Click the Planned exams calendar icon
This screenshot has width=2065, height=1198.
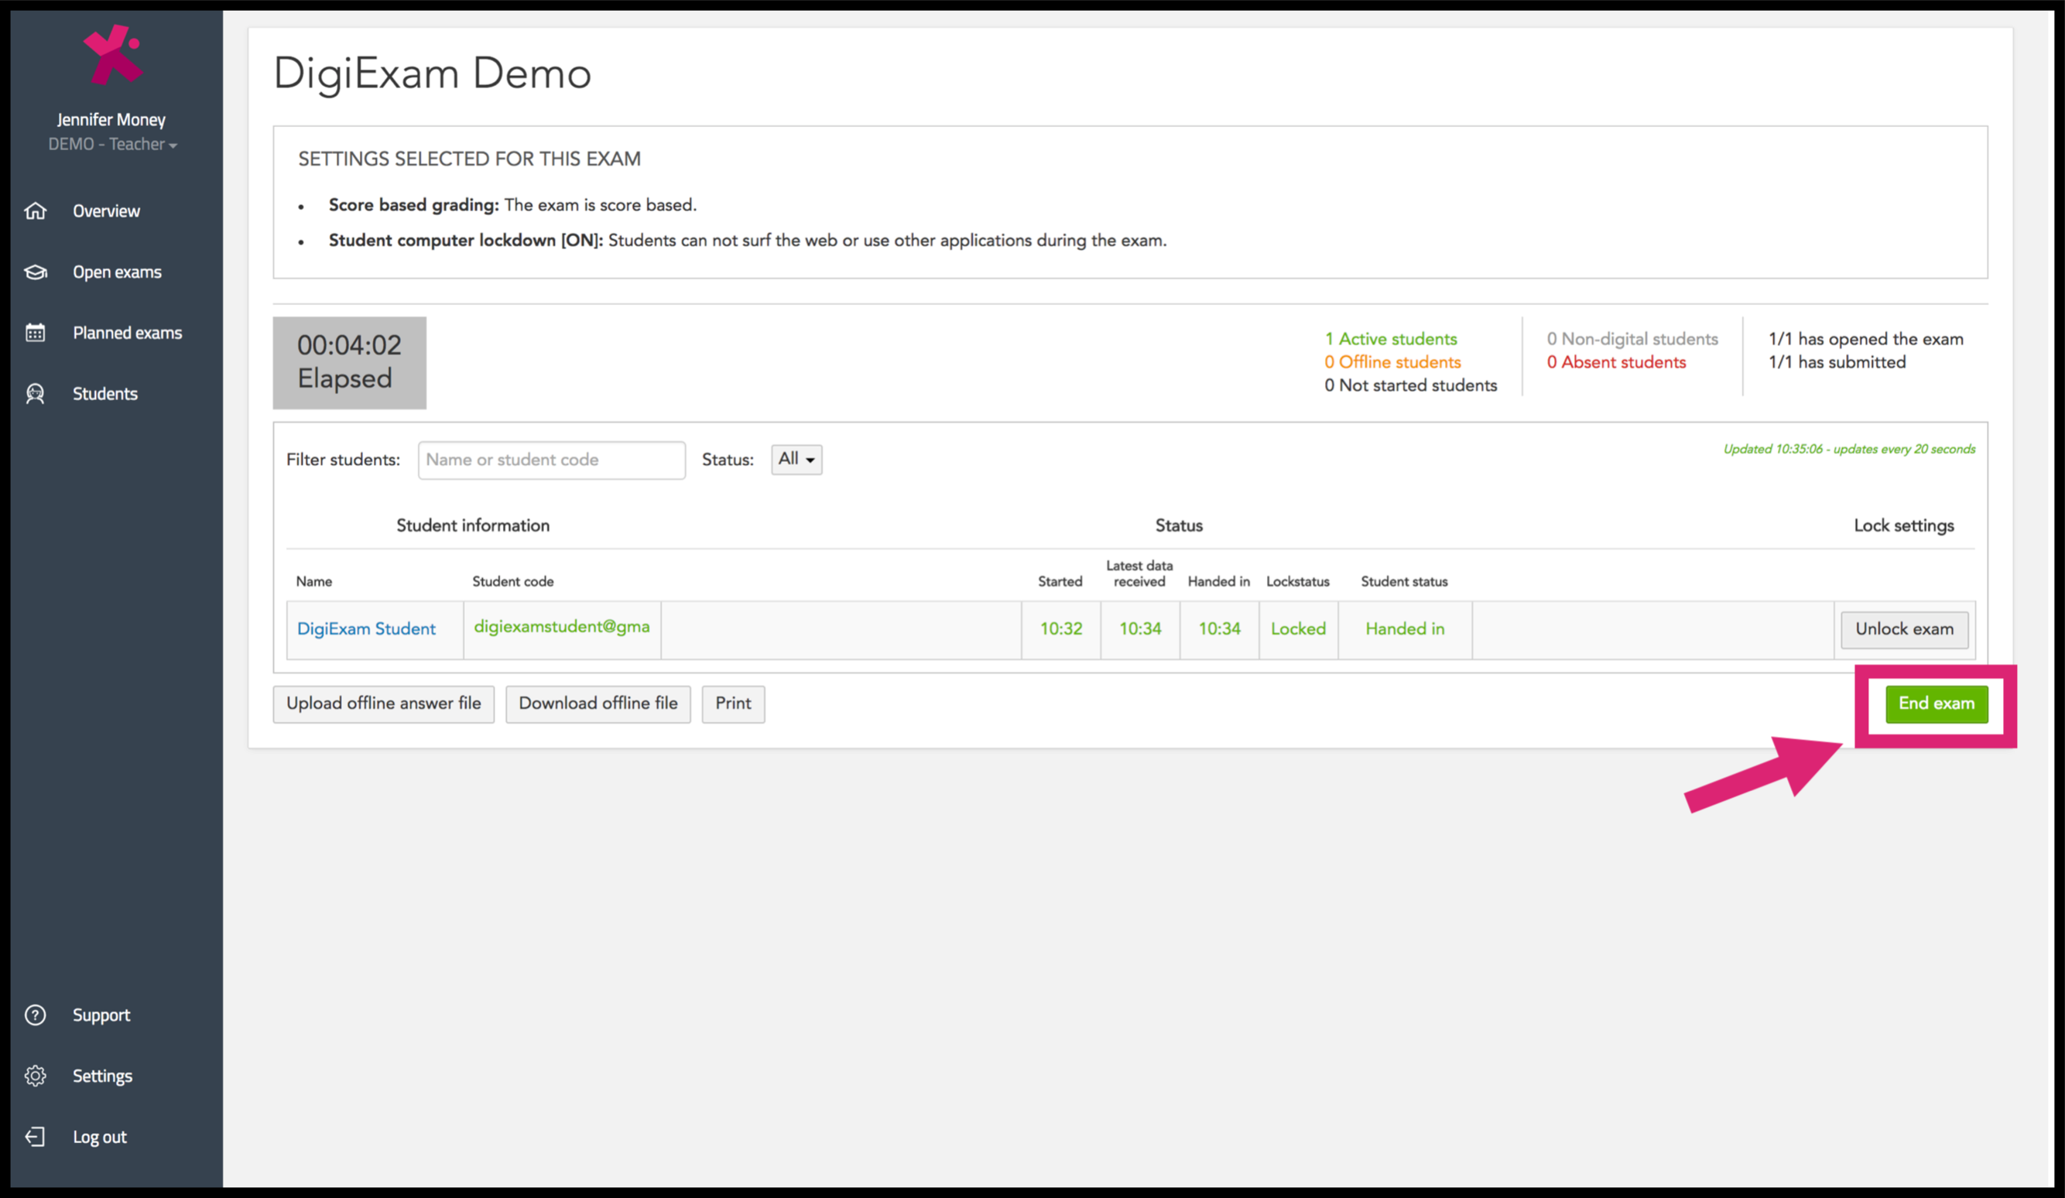click(36, 333)
